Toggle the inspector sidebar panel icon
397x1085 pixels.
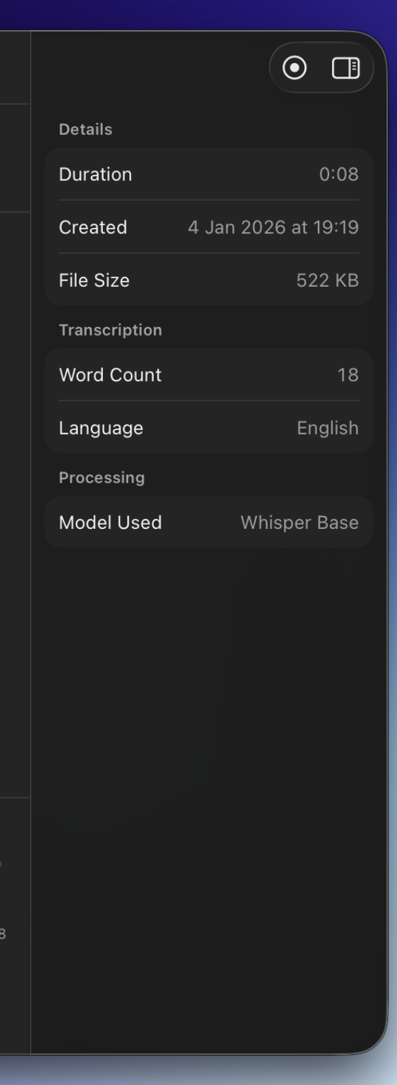tap(346, 68)
